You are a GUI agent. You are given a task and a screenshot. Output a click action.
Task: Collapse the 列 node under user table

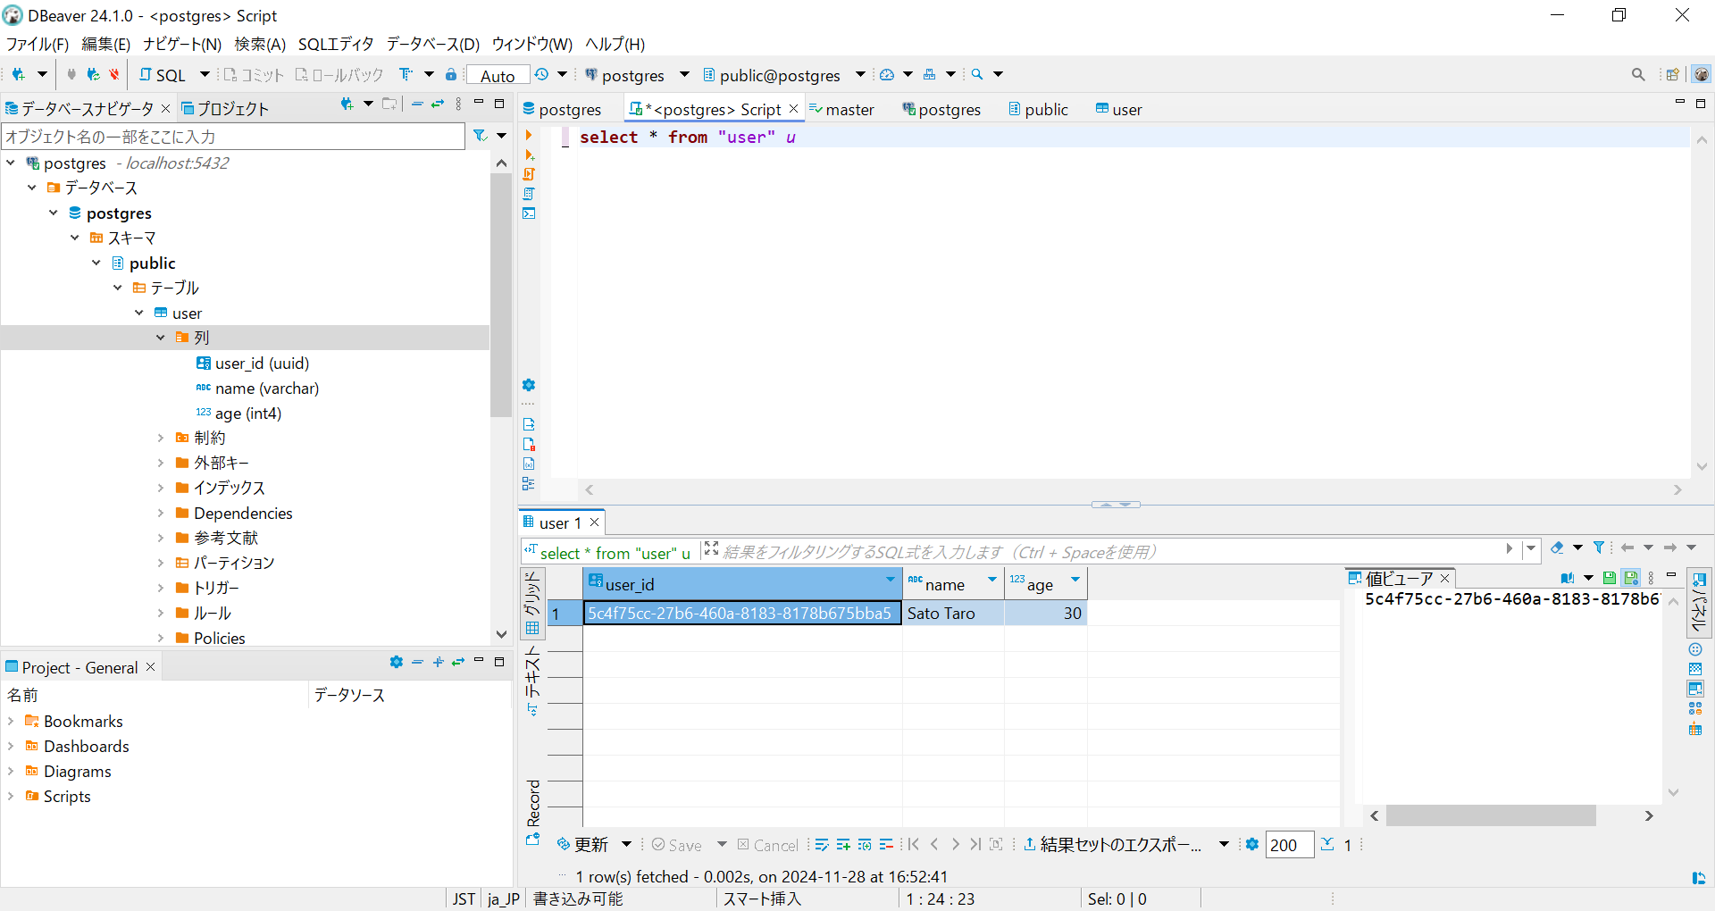pos(161,337)
